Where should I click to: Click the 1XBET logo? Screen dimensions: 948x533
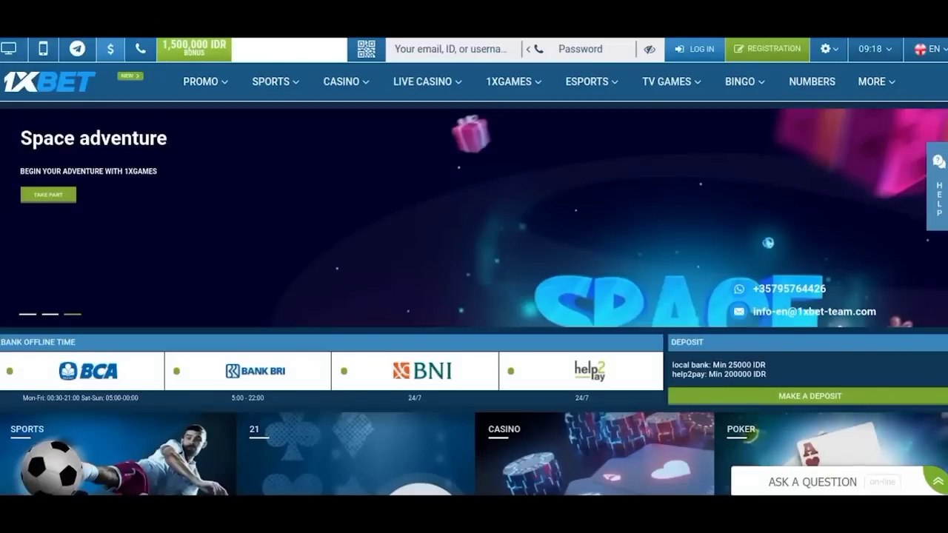[49, 81]
